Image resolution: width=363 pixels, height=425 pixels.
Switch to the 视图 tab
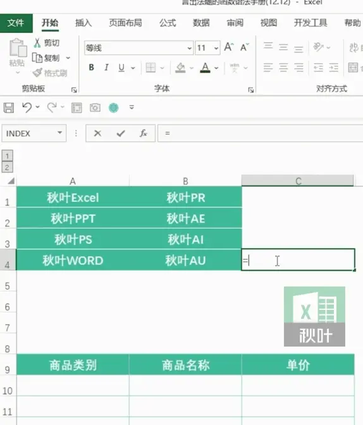(269, 23)
